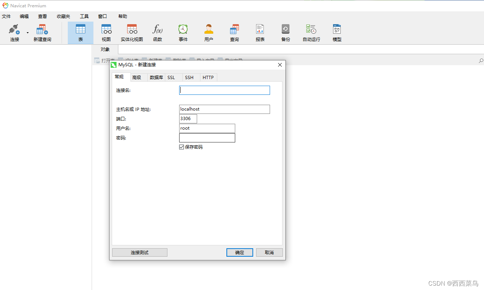Image resolution: width=484 pixels, height=290 pixels.
Task: Select the Table (表) toolbar icon
Action: (x=81, y=29)
